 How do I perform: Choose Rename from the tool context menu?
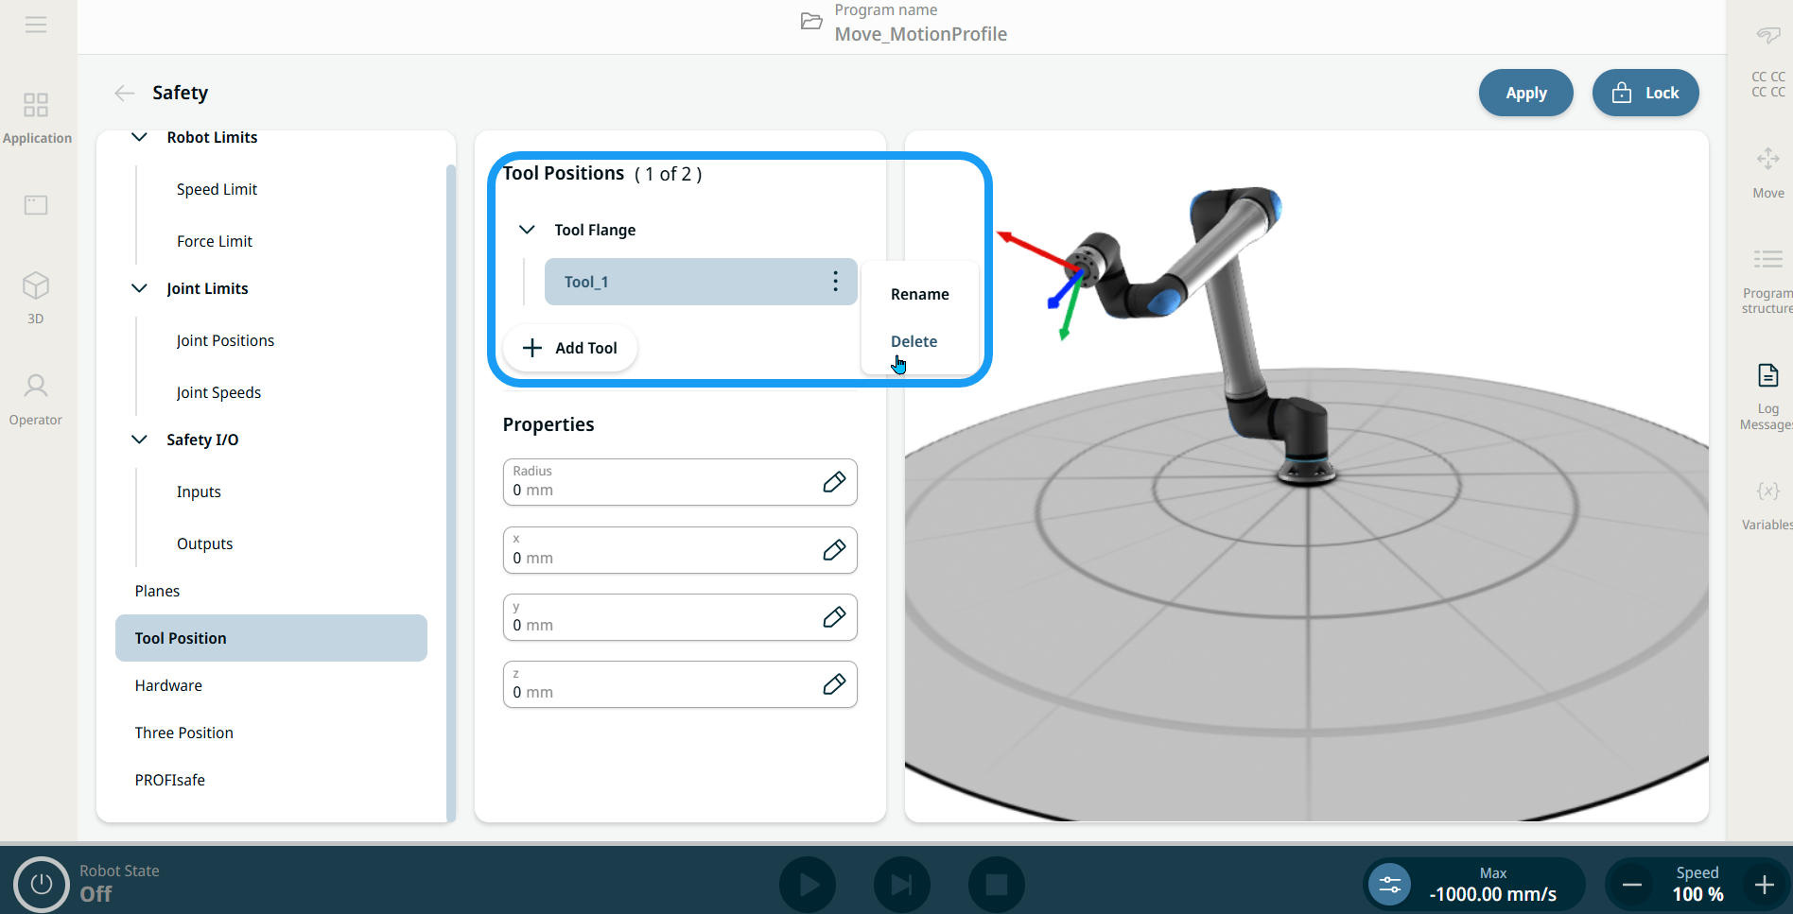coord(919,294)
